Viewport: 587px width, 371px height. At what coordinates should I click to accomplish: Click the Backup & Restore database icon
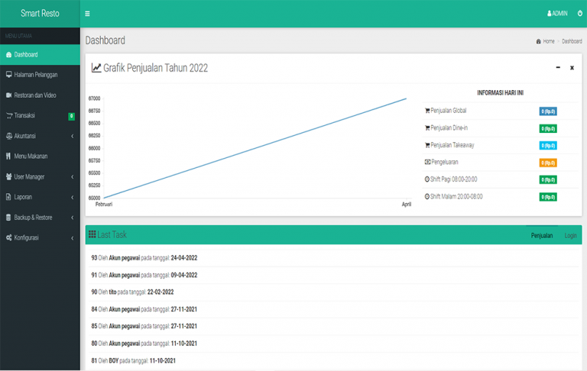pos(8,218)
